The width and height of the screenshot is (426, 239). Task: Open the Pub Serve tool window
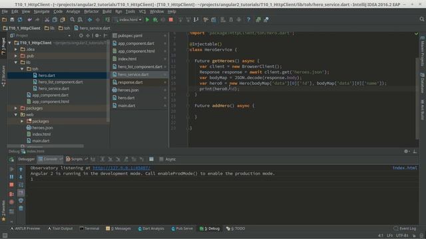point(182,228)
